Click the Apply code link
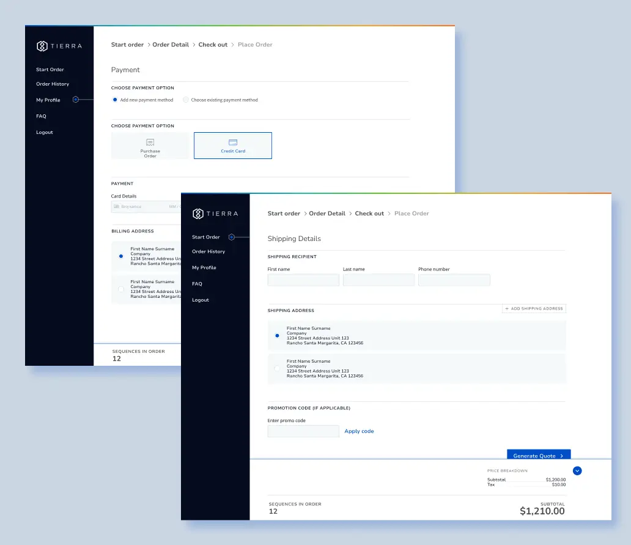The height and width of the screenshot is (545, 631). (359, 431)
